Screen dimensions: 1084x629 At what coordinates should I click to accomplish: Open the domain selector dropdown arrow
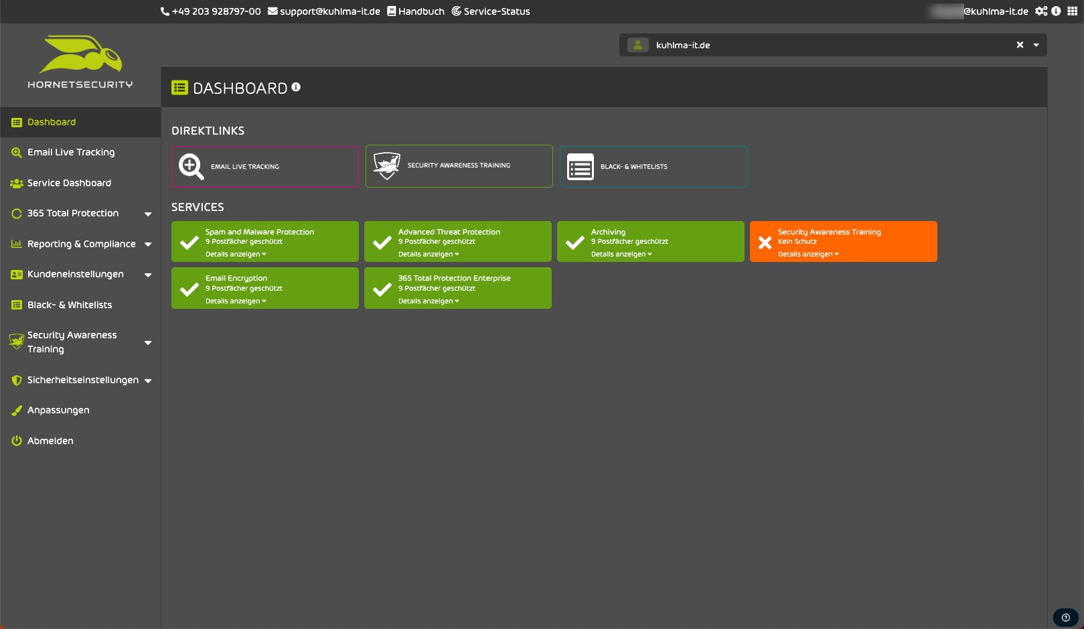tap(1036, 46)
